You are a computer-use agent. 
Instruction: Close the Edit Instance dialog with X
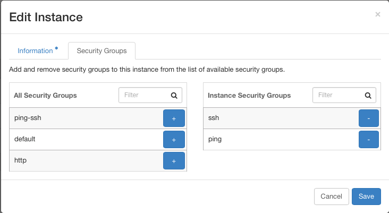(x=378, y=14)
